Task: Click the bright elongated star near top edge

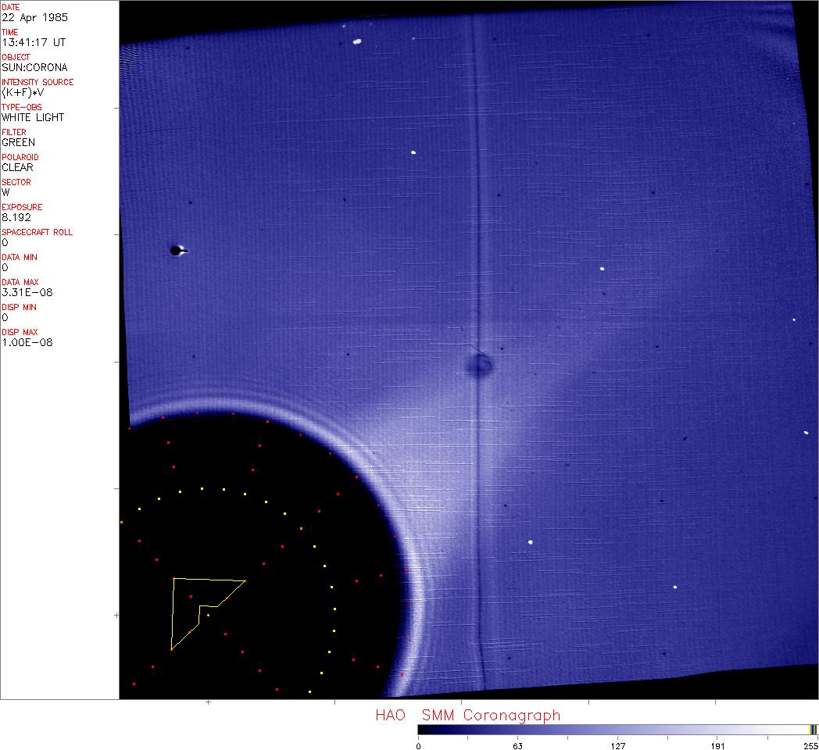Action: click(357, 41)
